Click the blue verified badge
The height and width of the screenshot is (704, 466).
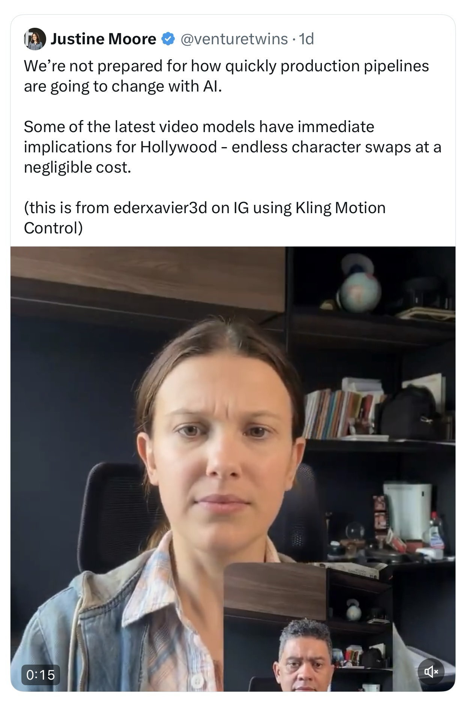point(168,39)
